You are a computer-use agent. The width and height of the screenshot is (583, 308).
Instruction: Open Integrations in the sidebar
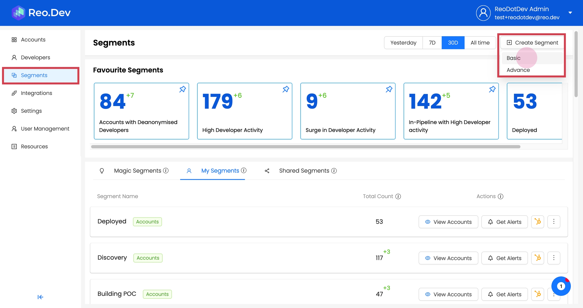pos(36,93)
